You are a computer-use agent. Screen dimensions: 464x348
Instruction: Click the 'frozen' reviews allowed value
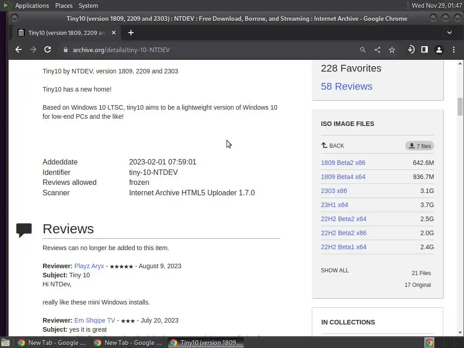click(x=139, y=182)
